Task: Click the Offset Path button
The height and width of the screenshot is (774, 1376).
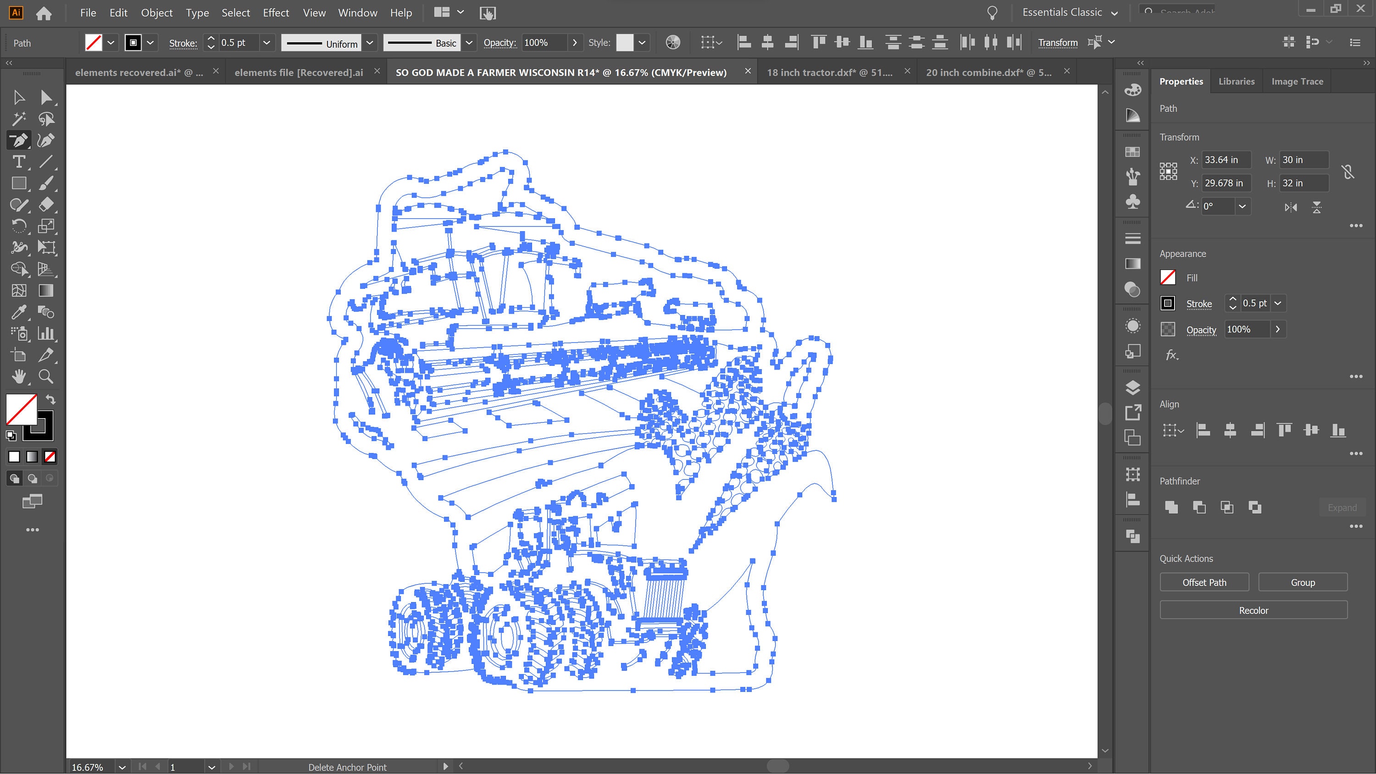Action: [1204, 582]
